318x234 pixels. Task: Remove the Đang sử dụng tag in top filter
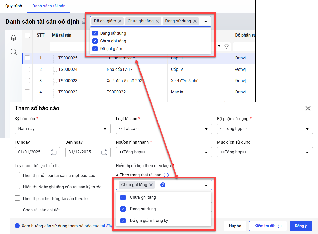(x=195, y=21)
